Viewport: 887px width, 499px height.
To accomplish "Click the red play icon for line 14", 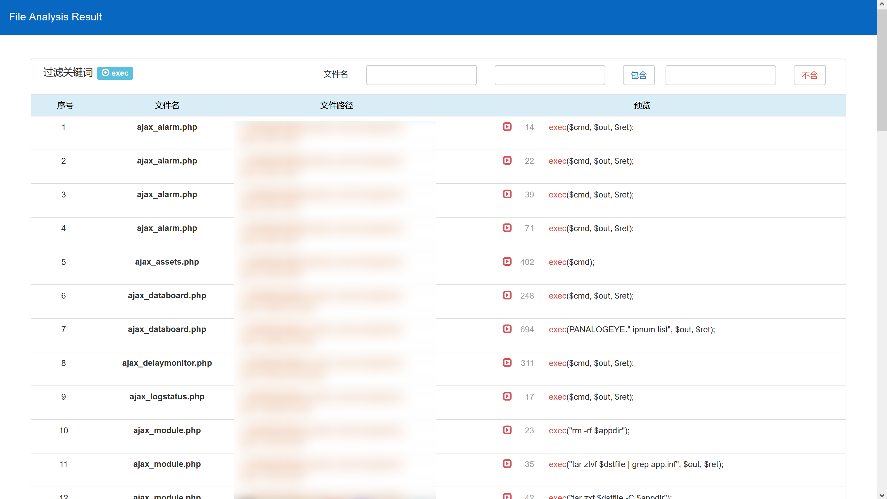I will pyautogui.click(x=507, y=127).
